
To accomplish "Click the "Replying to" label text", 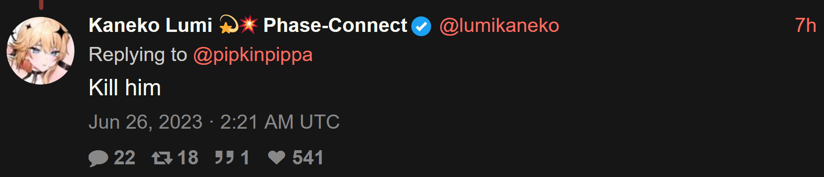I will 138,55.
